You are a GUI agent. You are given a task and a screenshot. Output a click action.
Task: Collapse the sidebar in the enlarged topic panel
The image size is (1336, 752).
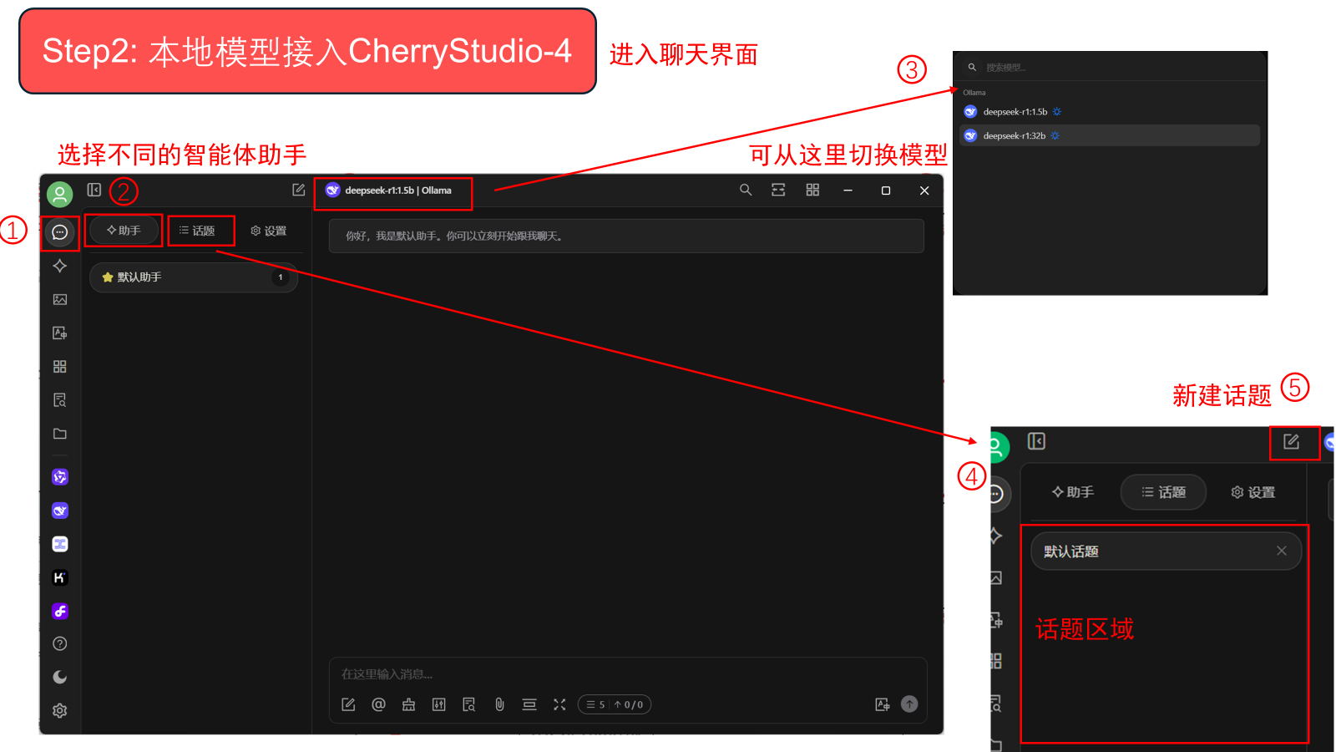1036,441
